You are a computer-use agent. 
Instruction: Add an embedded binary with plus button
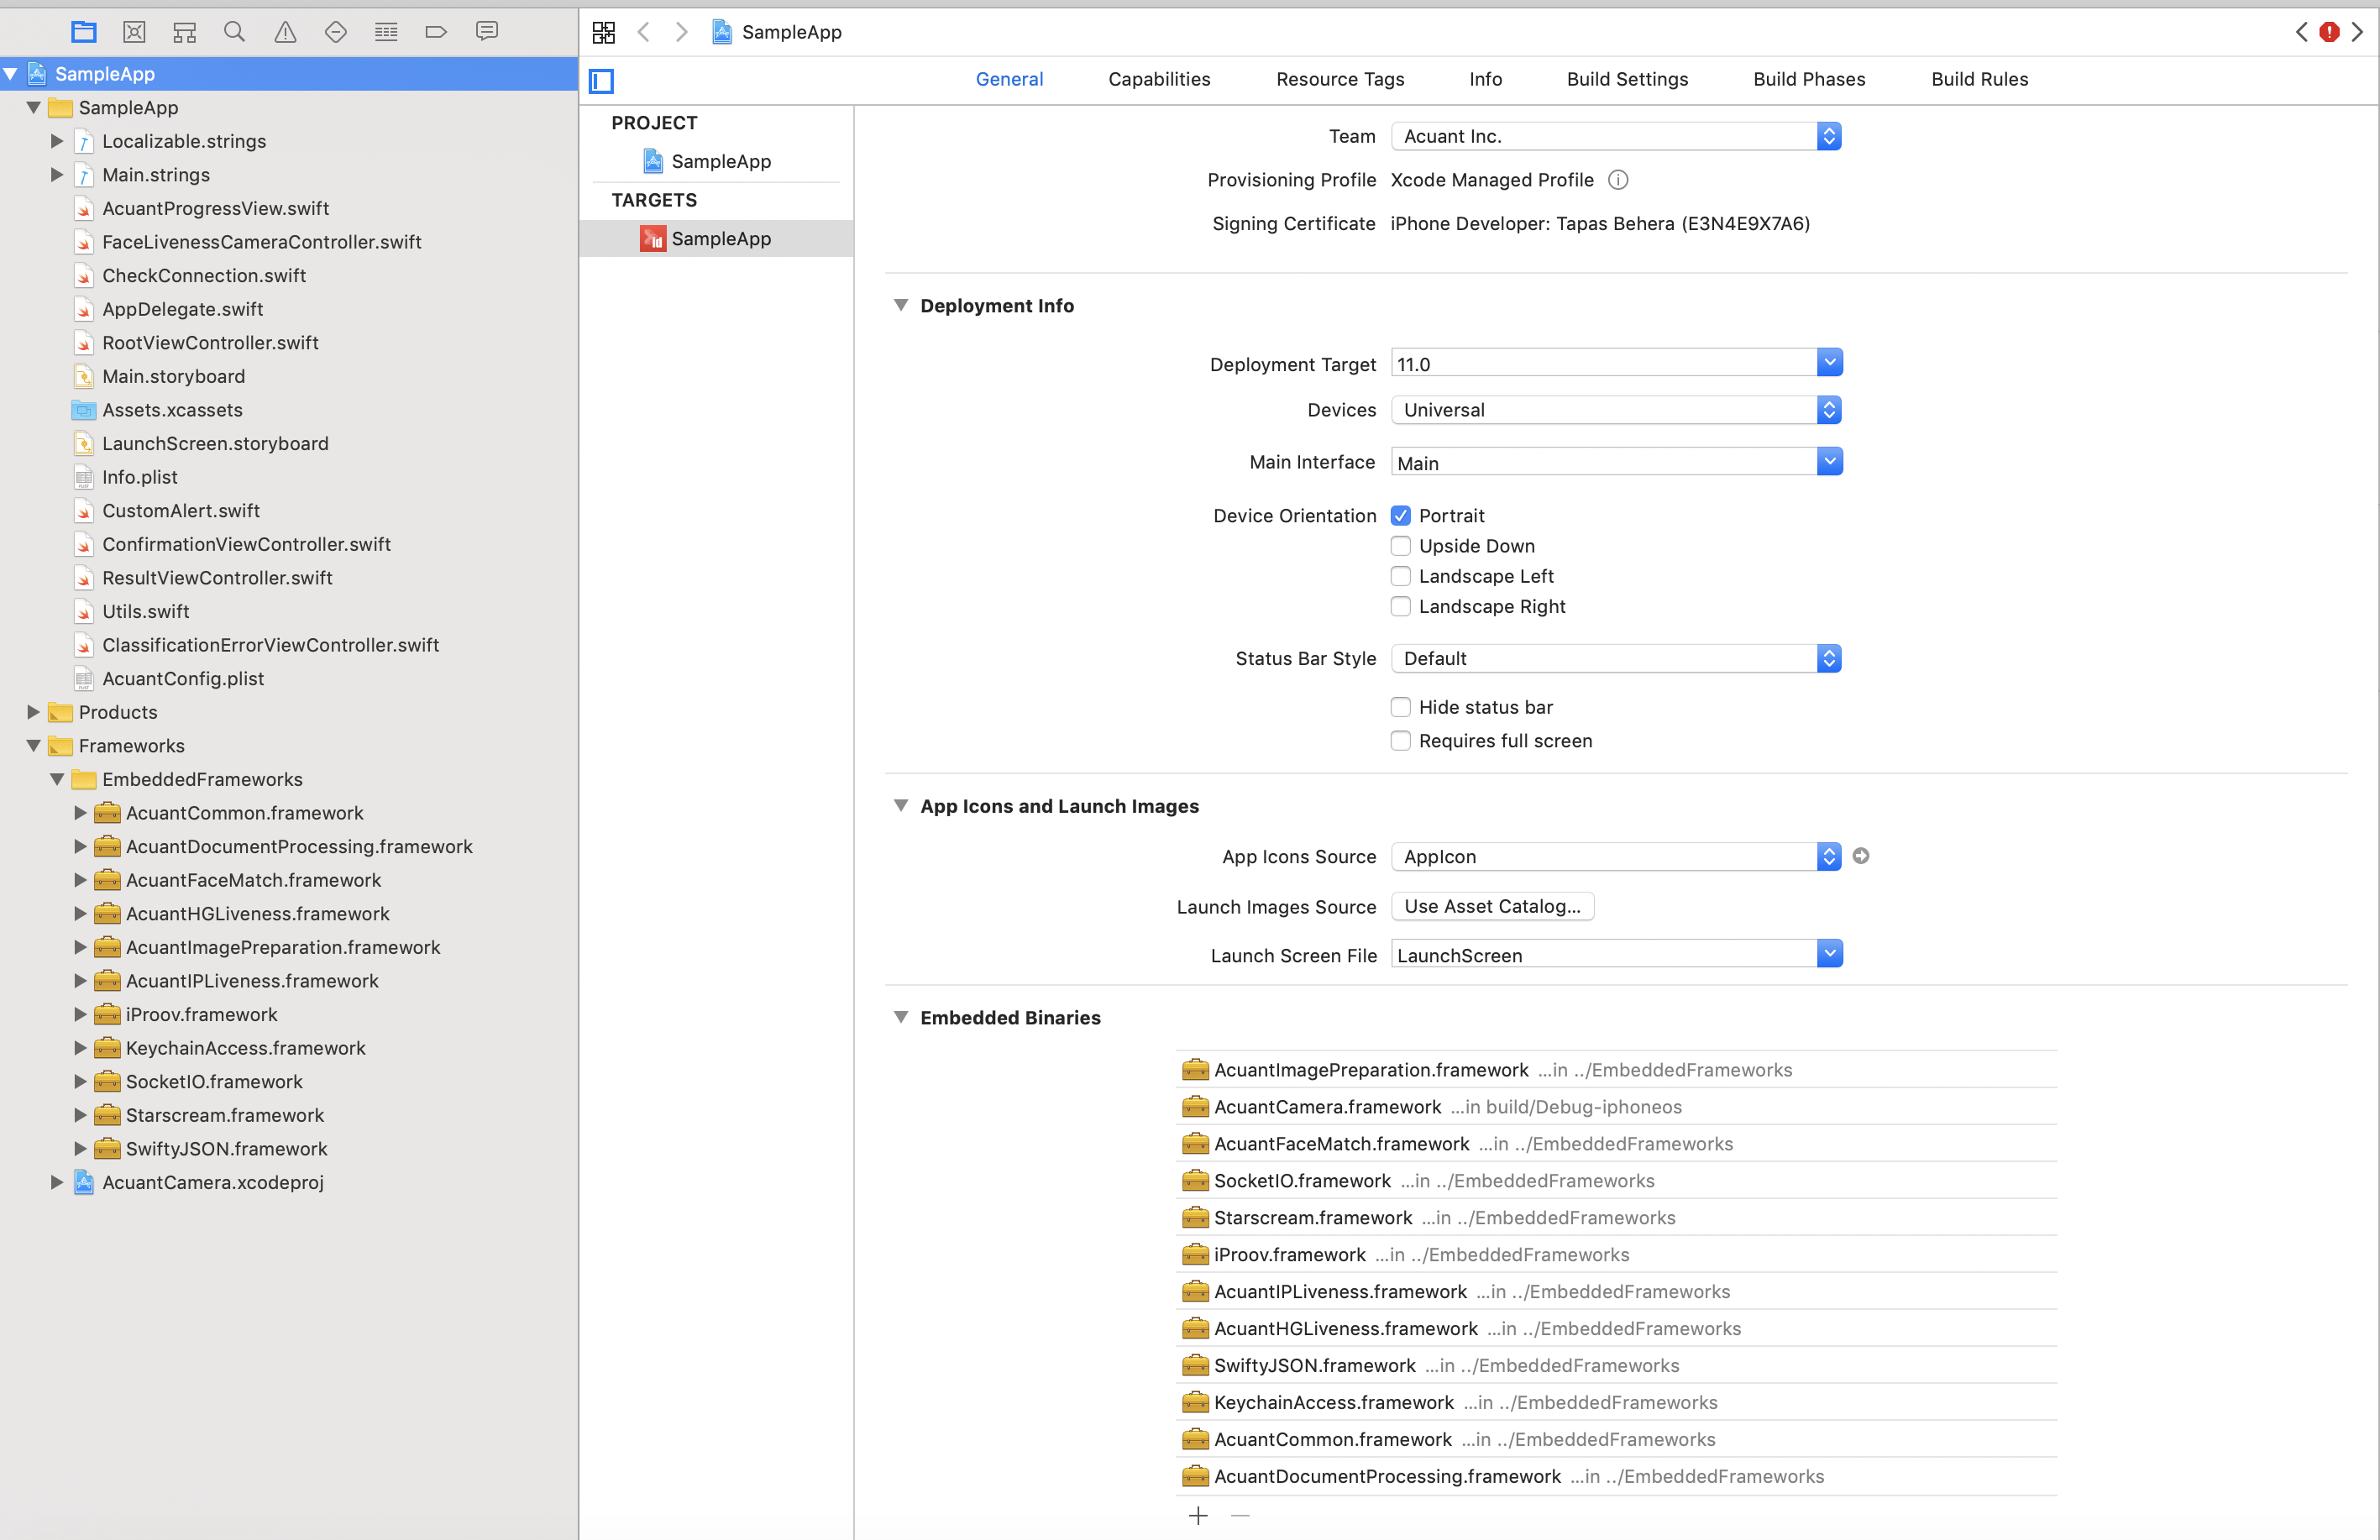click(1198, 1516)
